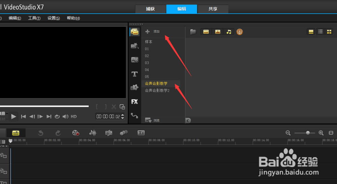Open the subtitle editor icon

[x=141, y=133]
